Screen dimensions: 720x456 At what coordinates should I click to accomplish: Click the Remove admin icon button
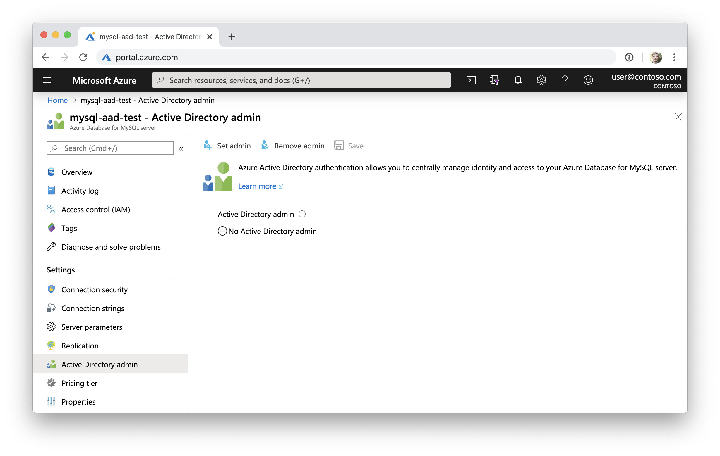point(264,145)
